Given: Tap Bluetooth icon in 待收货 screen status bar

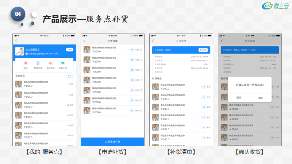Looking at the screenshot, I should click(200, 35).
